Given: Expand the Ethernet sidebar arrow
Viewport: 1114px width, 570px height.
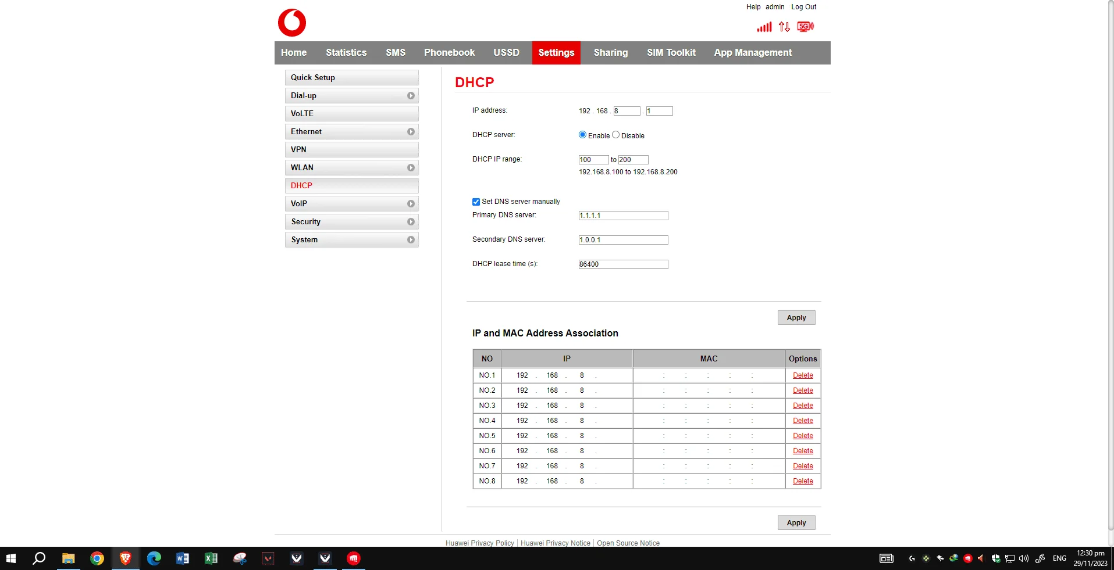Looking at the screenshot, I should [411, 132].
